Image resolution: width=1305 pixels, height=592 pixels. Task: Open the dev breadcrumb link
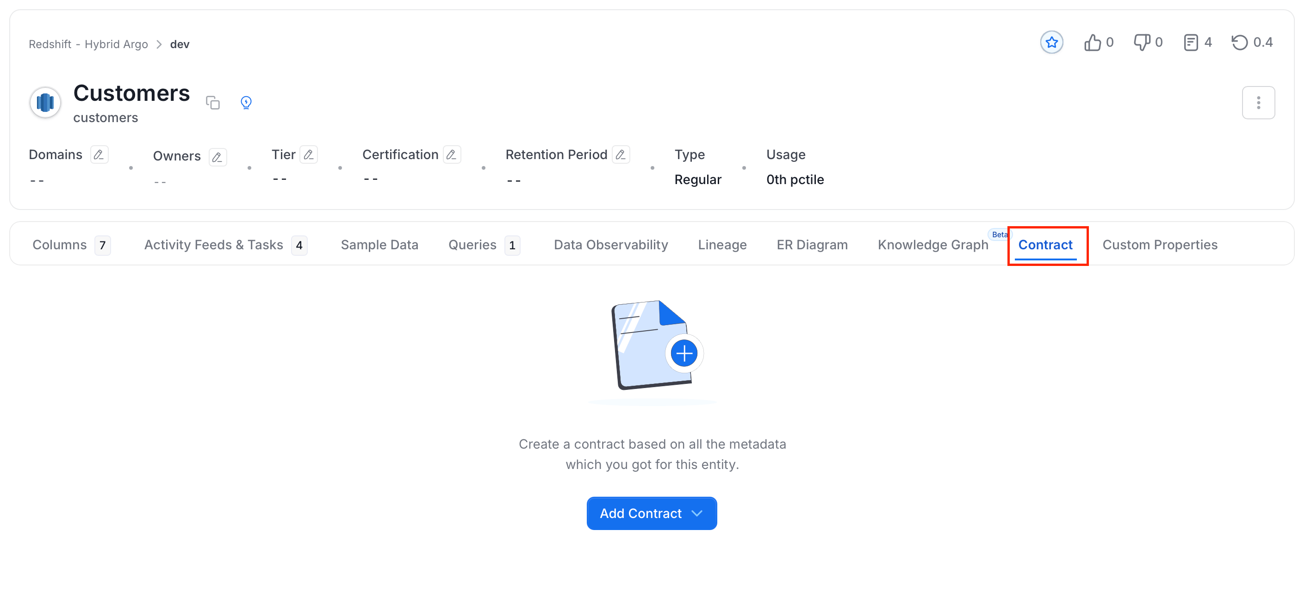point(180,44)
